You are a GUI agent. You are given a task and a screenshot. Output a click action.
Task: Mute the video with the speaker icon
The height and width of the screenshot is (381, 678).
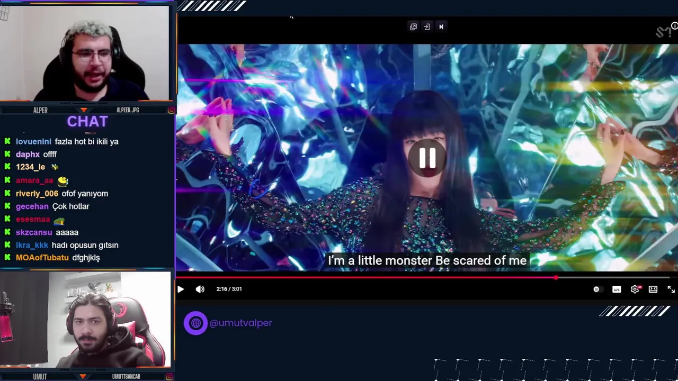(200, 289)
